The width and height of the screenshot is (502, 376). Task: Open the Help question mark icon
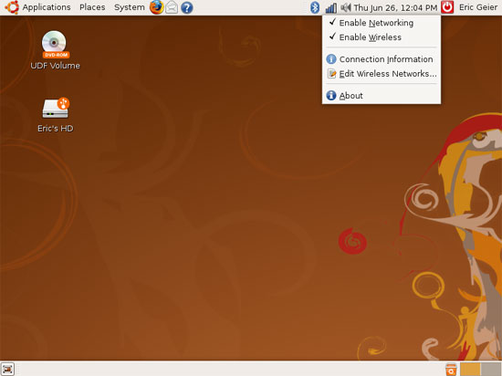pos(186,7)
